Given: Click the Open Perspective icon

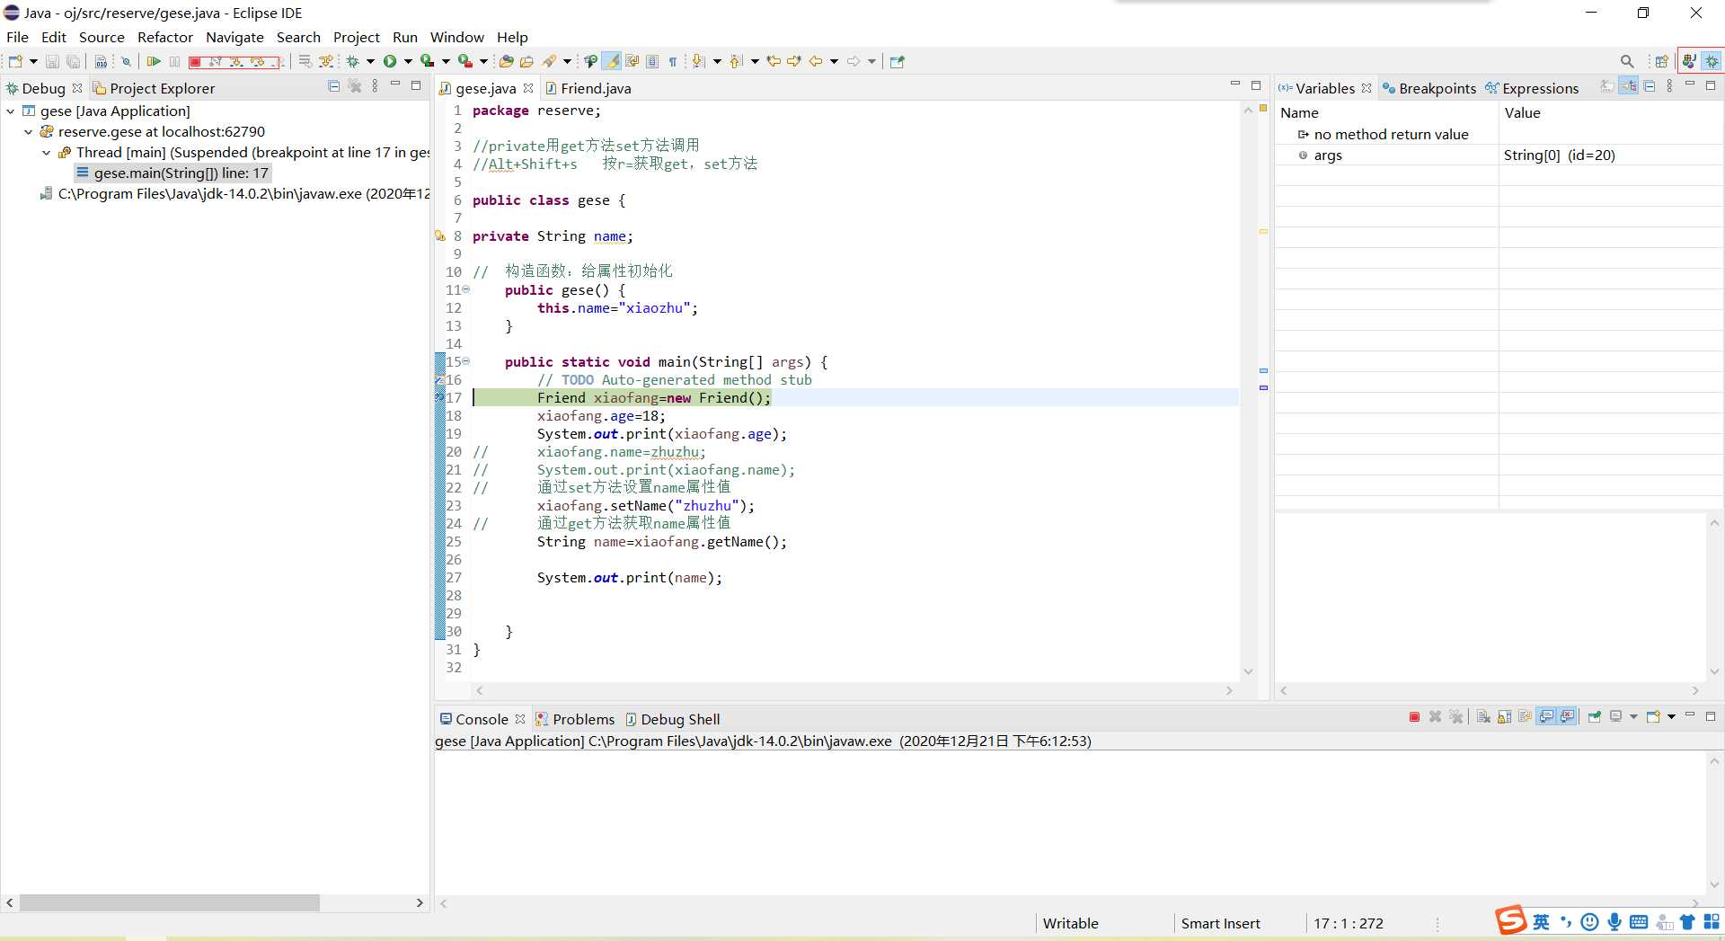Looking at the screenshot, I should pos(1661,61).
